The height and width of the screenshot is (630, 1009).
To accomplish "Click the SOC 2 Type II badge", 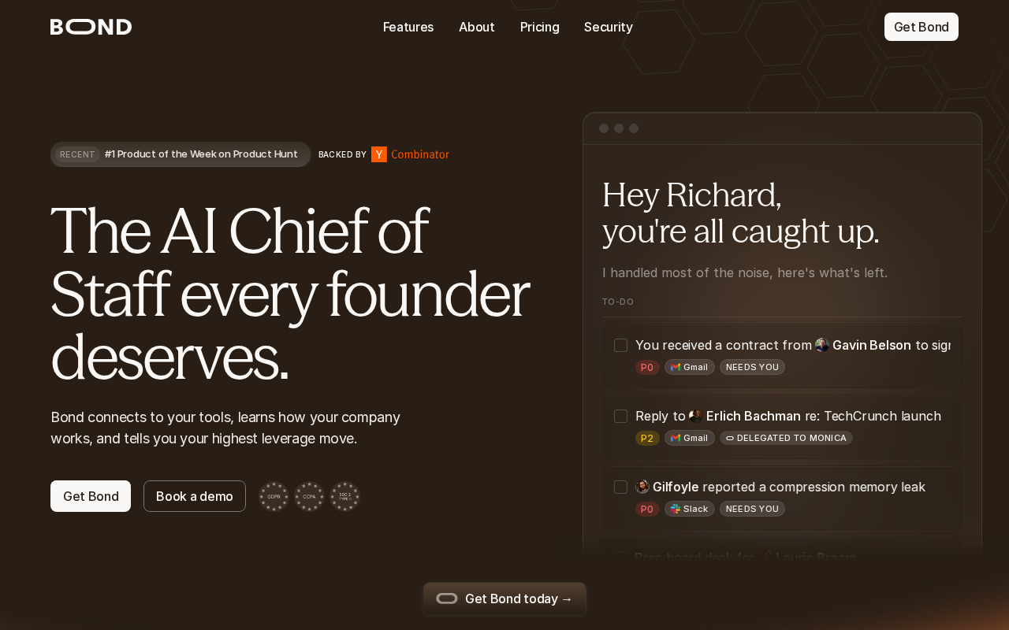I will [345, 497].
